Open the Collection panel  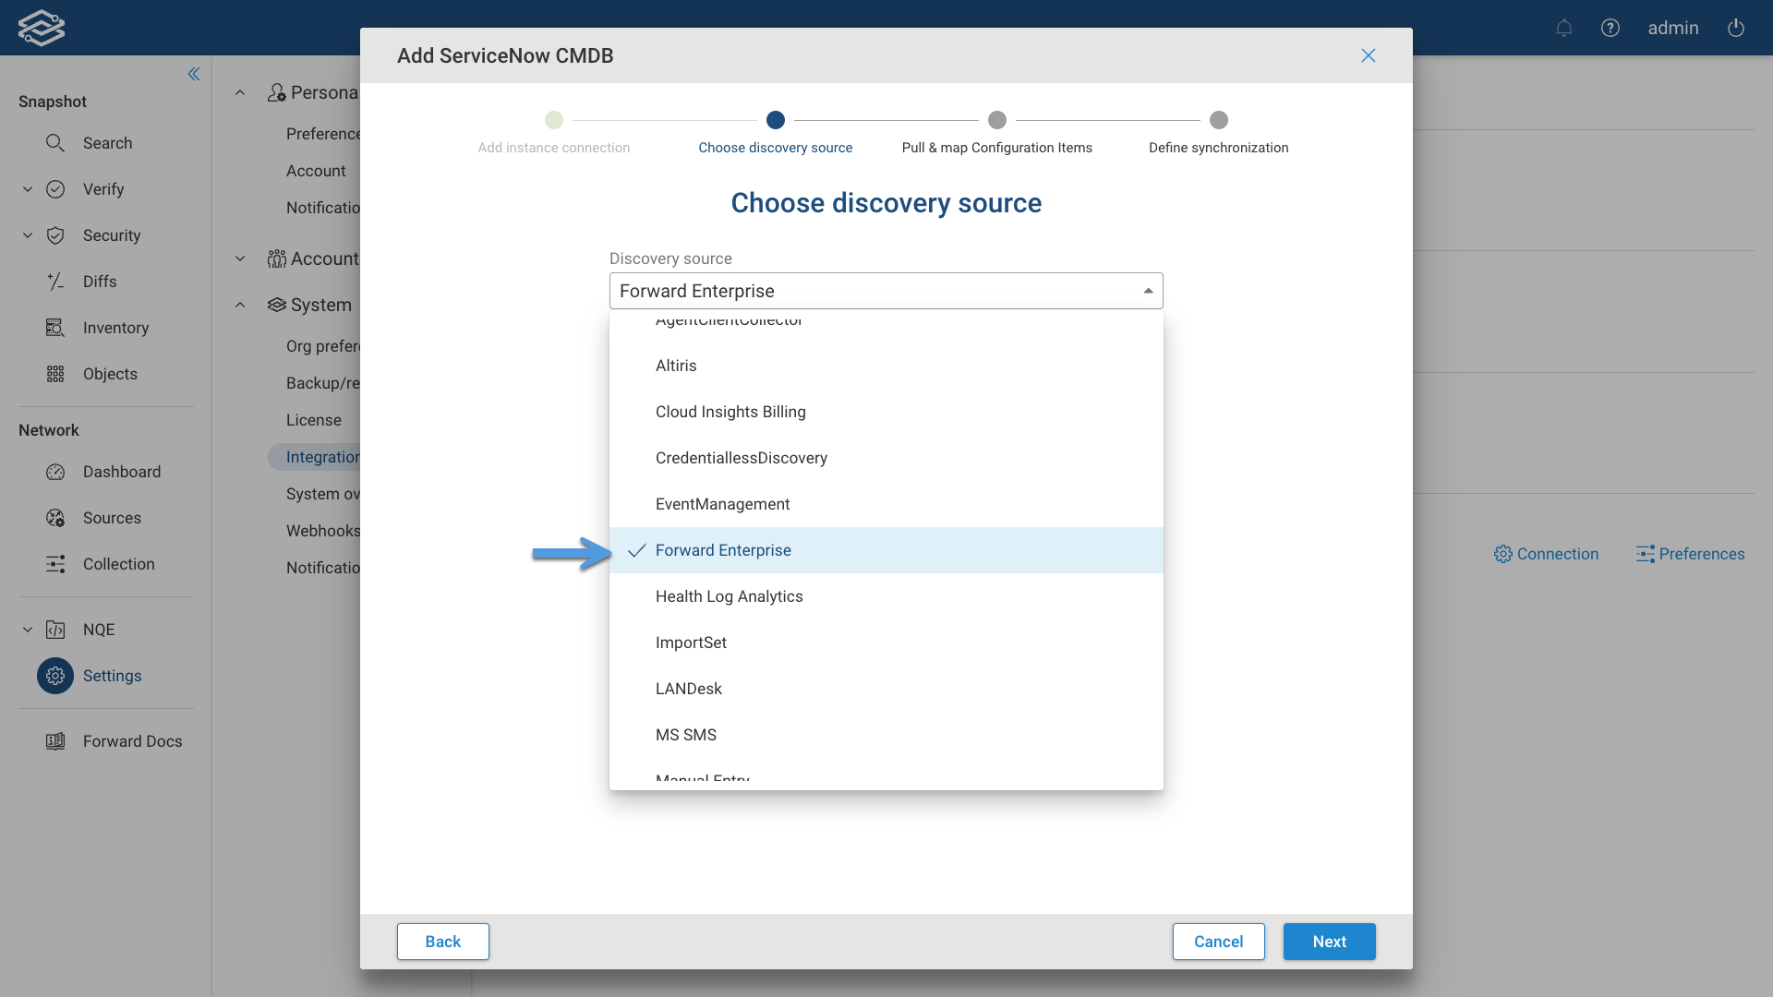[x=119, y=564]
